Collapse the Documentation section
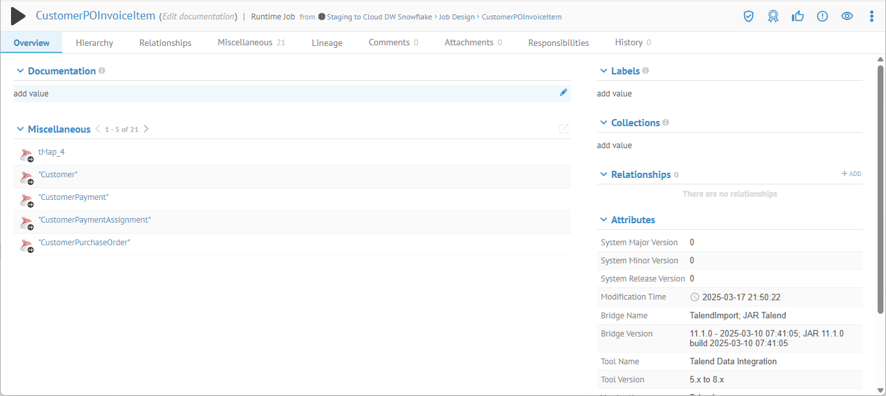This screenshot has width=886, height=396. 20,71
